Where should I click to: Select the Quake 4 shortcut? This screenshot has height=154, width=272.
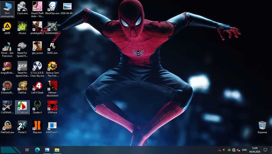point(37,107)
